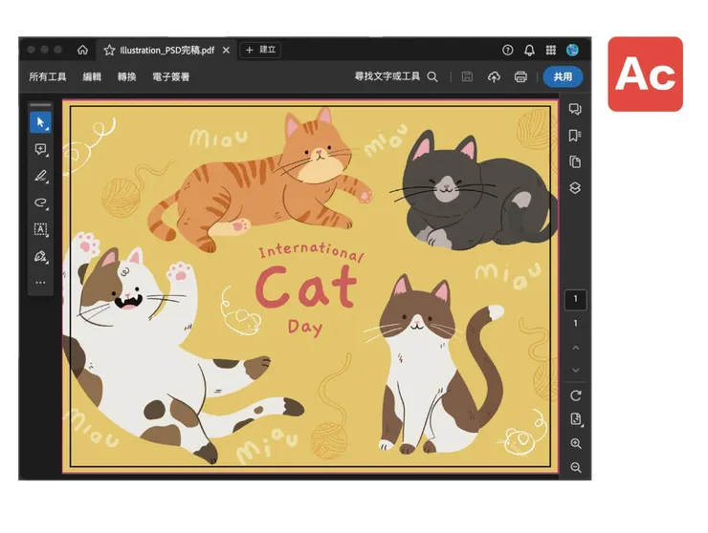This screenshot has width=708, height=533.
Task: Go to previous page with up chevron
Action: [x=575, y=348]
